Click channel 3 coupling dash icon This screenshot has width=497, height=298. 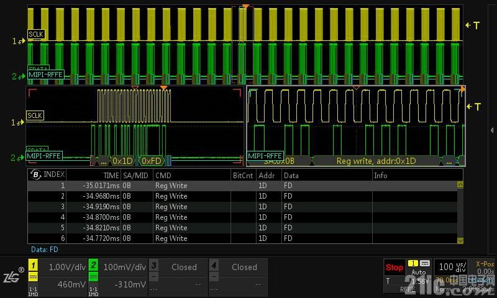click(153, 276)
